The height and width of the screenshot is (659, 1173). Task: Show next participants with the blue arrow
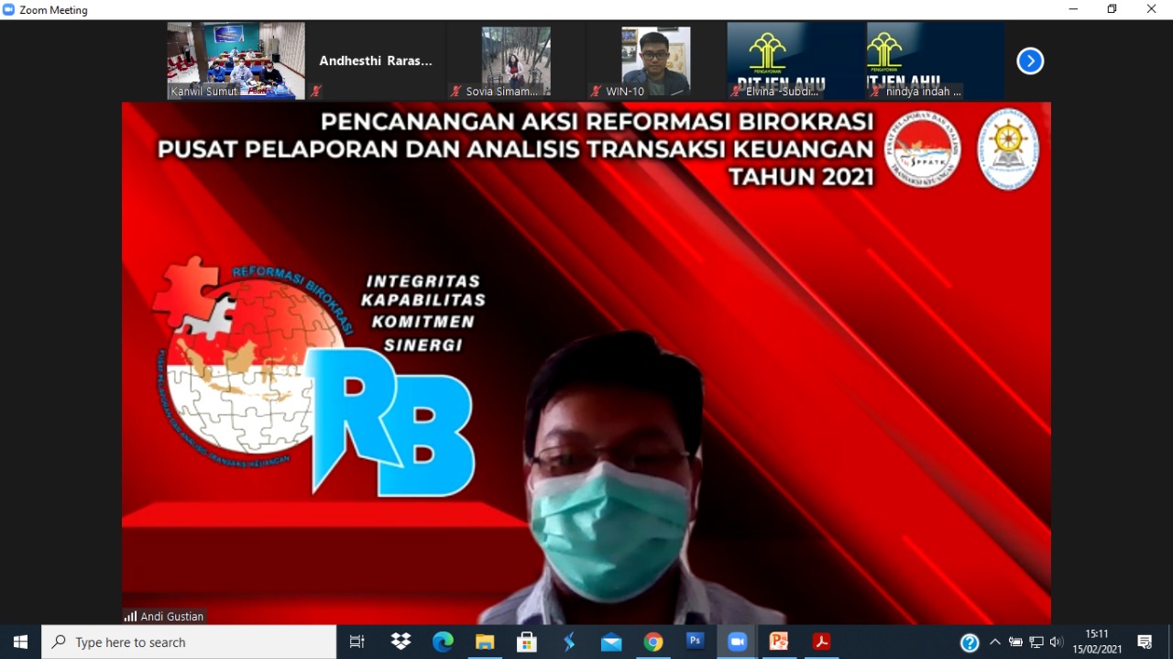tap(1030, 61)
